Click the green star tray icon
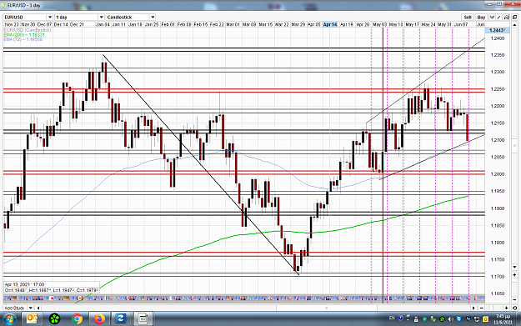 click(x=442, y=319)
